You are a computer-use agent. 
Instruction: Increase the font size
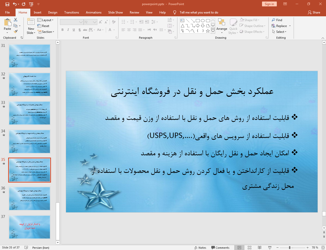point(100,22)
